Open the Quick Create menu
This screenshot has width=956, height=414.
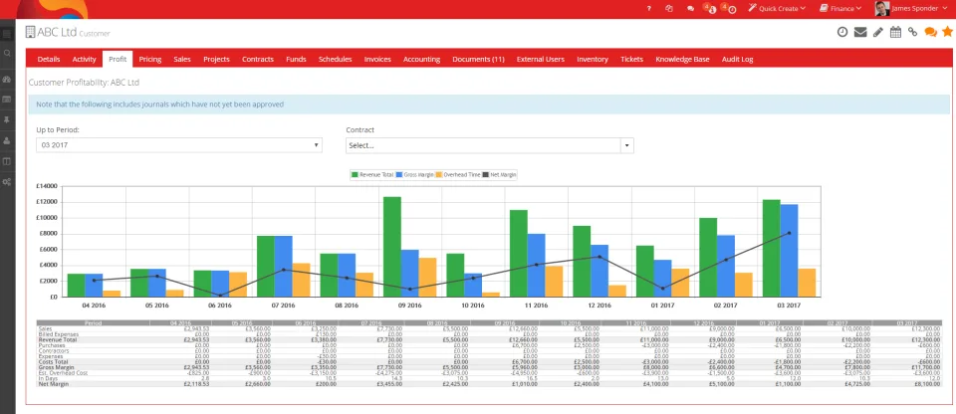tap(778, 9)
